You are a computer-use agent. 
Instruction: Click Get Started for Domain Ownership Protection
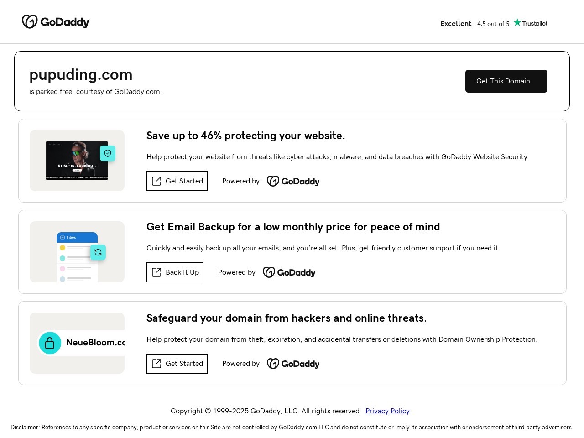177,364
